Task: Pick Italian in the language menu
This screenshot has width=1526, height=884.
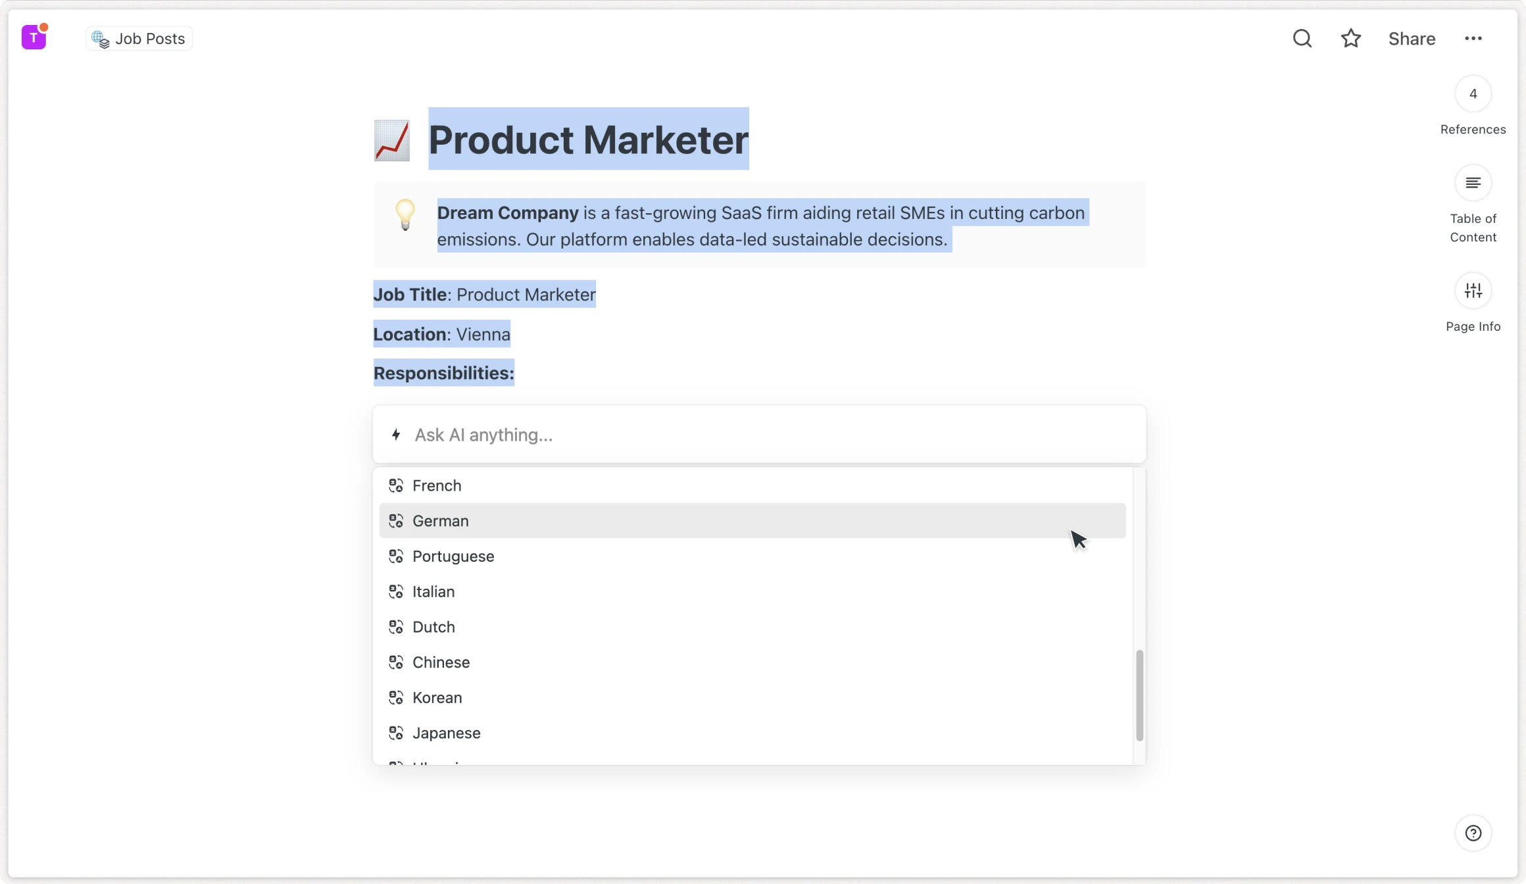Action: [x=433, y=592]
